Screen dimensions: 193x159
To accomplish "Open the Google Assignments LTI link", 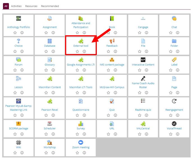I will (x=81, y=65).
